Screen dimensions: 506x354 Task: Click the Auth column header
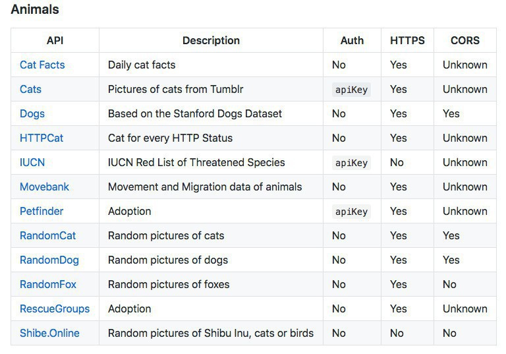pos(352,40)
